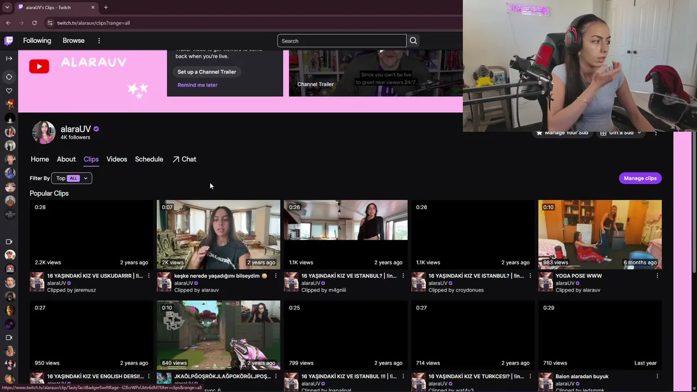697x392 pixels.
Task: Open options for the JKAÖLPĞOŞRÖKJLAĞ clip
Action: coord(276,376)
